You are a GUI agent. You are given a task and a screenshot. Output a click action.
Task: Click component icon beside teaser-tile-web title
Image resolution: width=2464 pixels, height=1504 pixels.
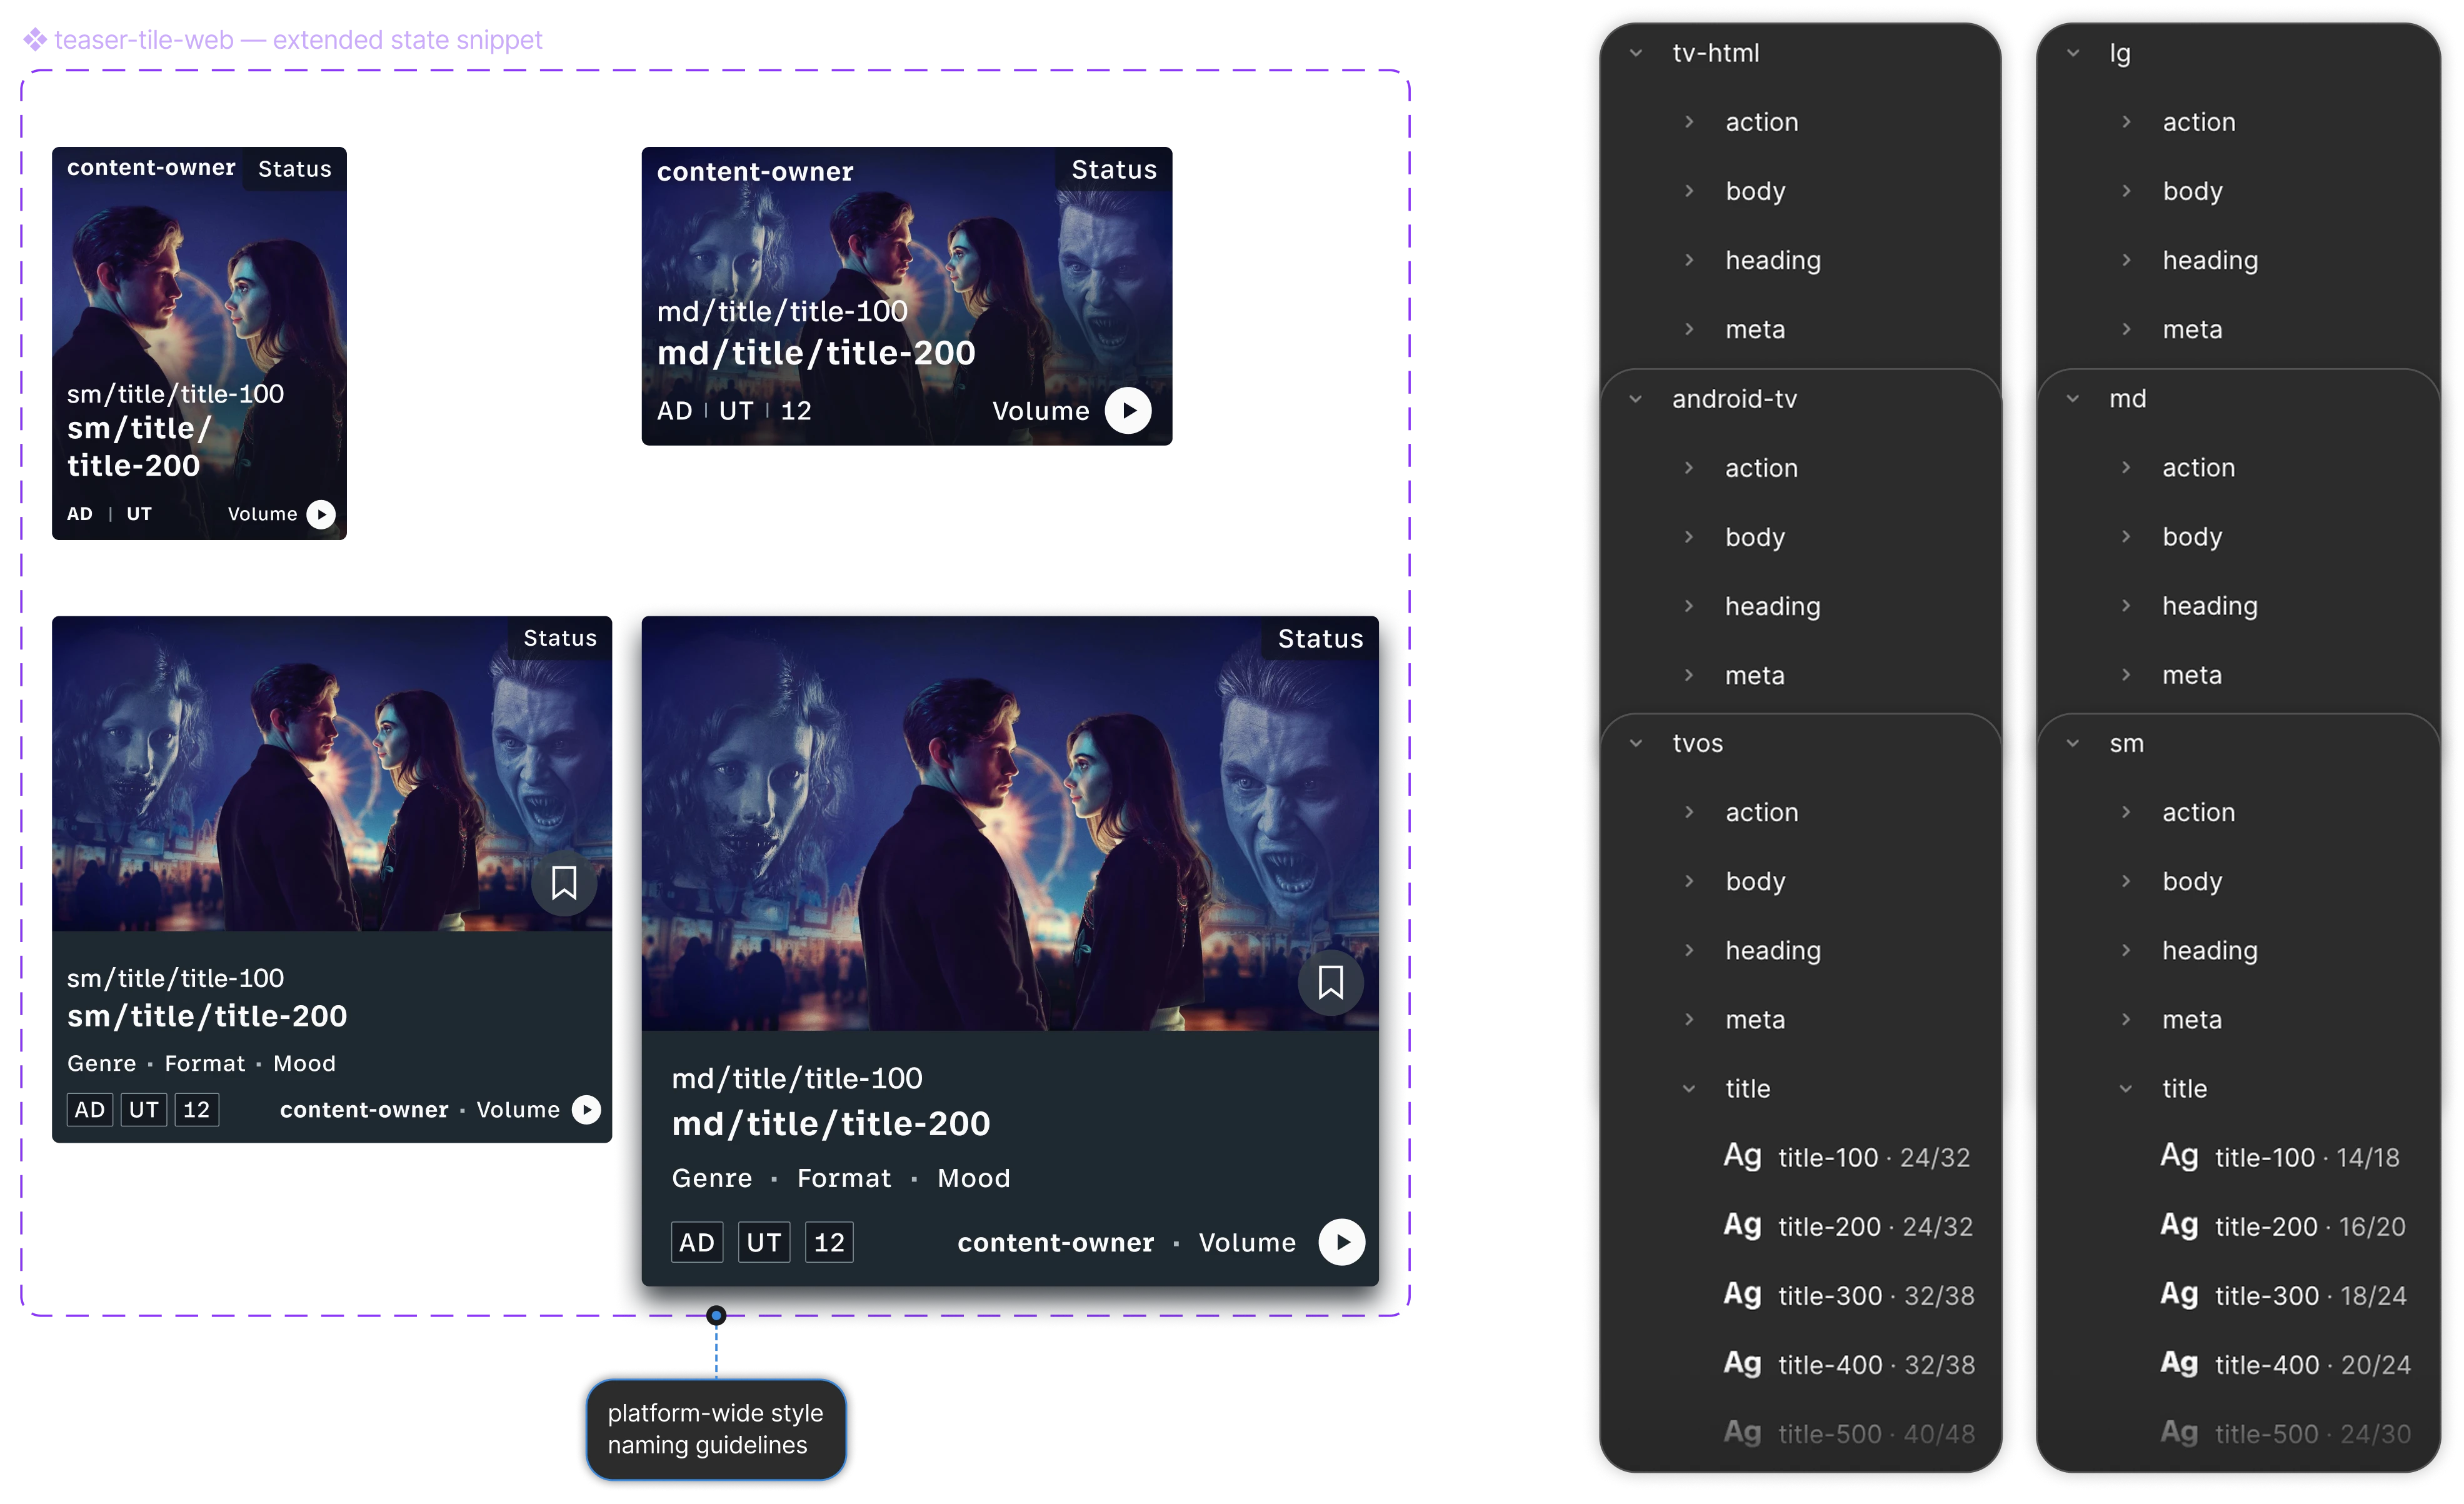[x=35, y=40]
